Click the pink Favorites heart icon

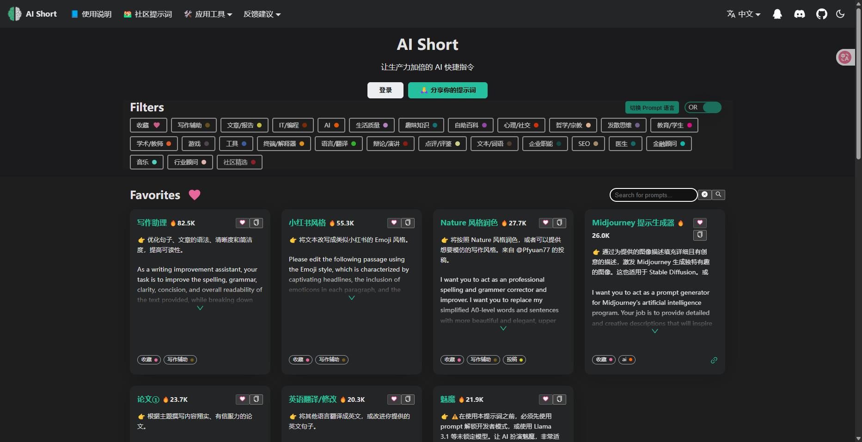coord(195,195)
